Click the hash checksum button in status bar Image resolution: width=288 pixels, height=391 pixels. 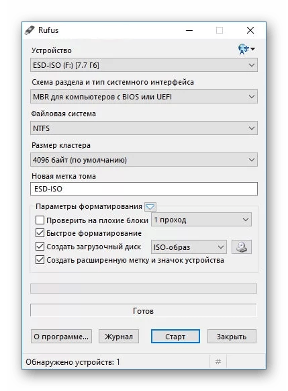(x=218, y=361)
